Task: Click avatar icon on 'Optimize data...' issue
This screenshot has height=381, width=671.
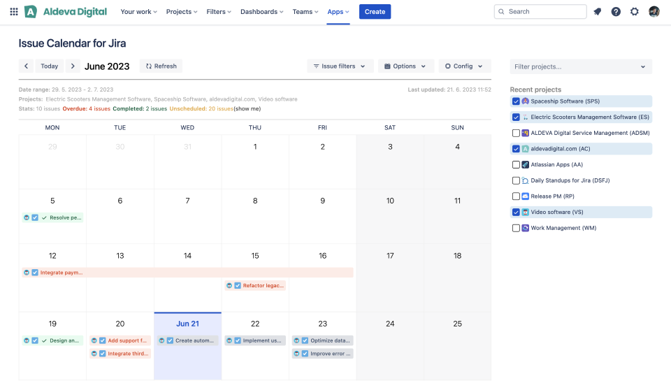Action: 296,340
